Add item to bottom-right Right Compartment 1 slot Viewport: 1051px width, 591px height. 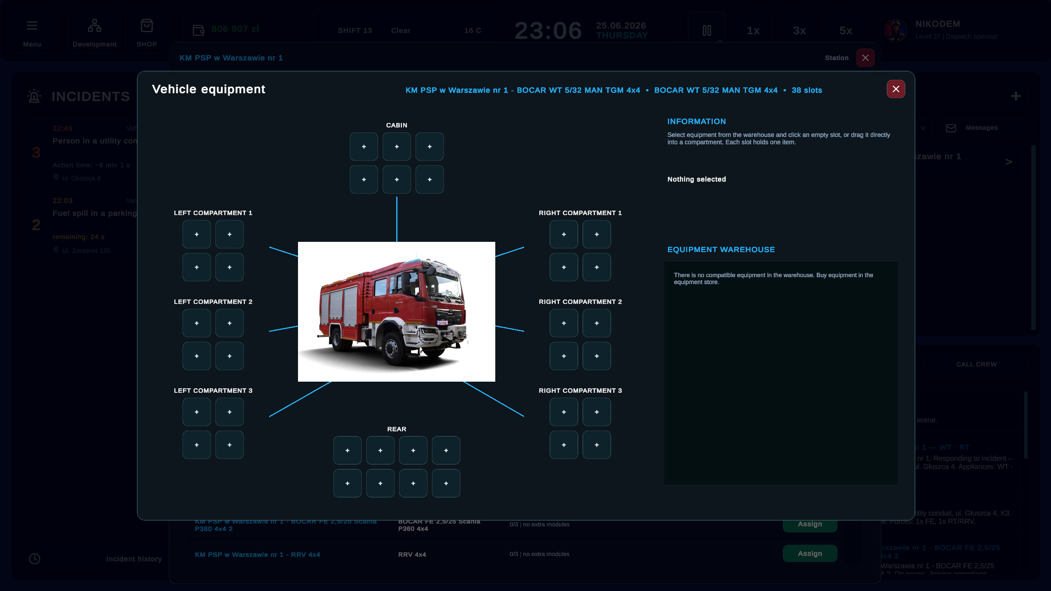click(x=597, y=267)
